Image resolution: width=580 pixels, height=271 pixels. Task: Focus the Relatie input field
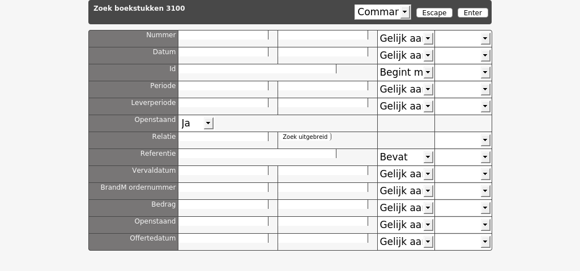point(223,137)
